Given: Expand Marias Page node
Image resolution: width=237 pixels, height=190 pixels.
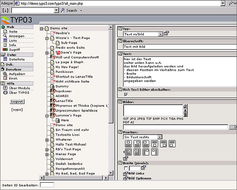Looking at the screenshot, I should point(47,155).
